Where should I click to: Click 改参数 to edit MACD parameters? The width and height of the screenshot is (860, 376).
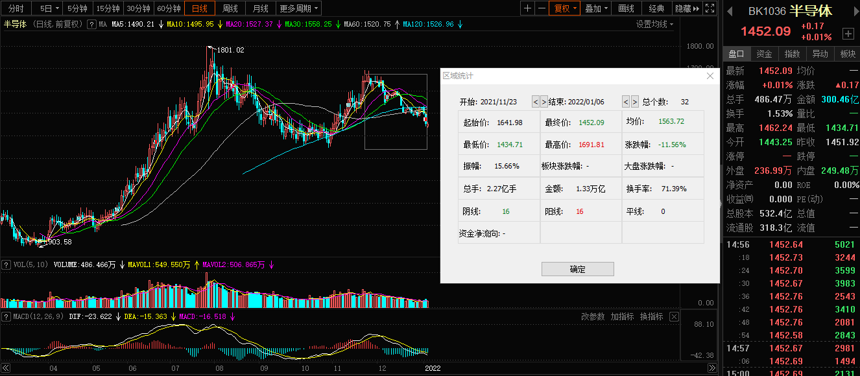593,317
